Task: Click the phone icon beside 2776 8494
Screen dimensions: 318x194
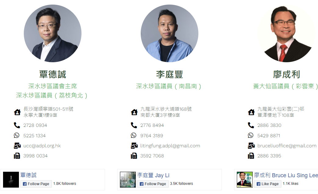Action: point(134,125)
